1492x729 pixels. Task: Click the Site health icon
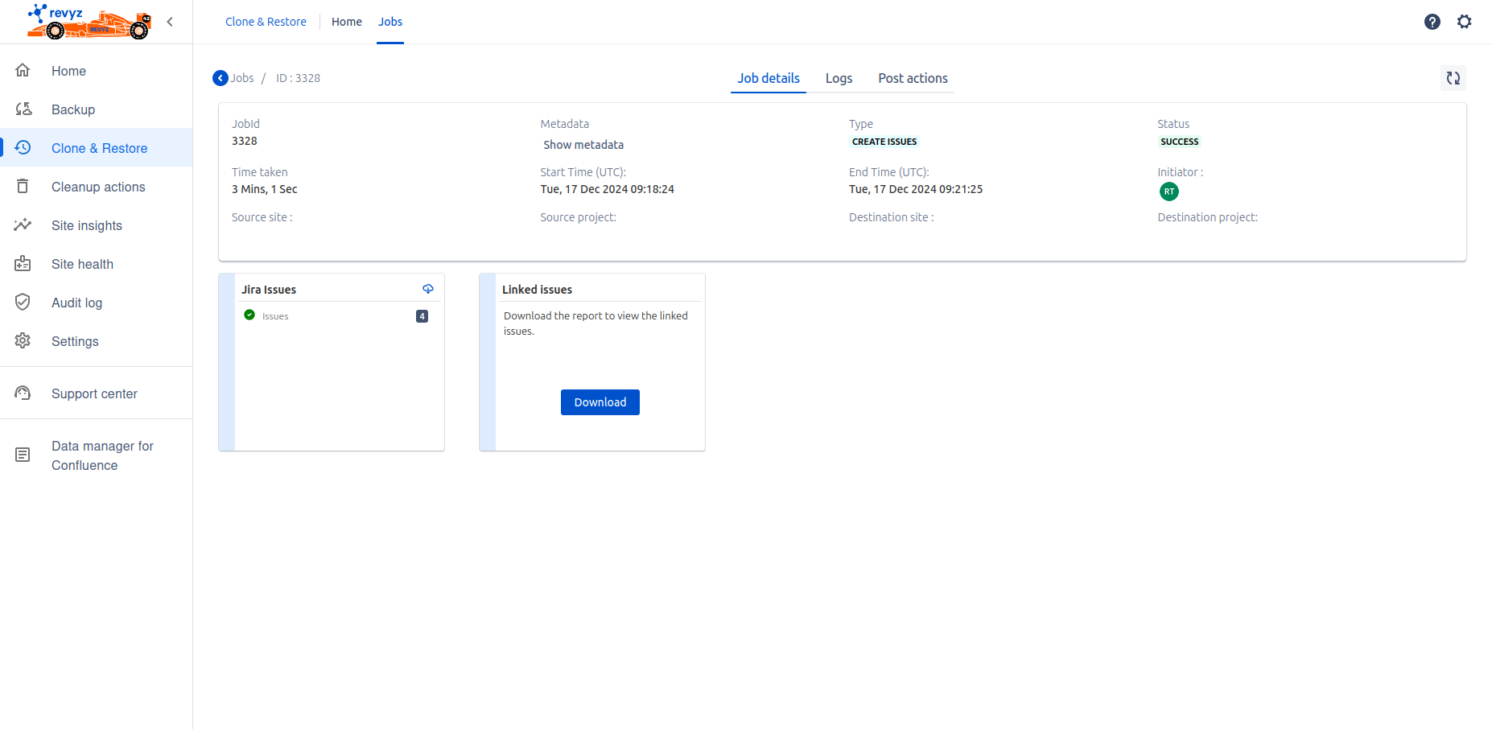pos(23,264)
